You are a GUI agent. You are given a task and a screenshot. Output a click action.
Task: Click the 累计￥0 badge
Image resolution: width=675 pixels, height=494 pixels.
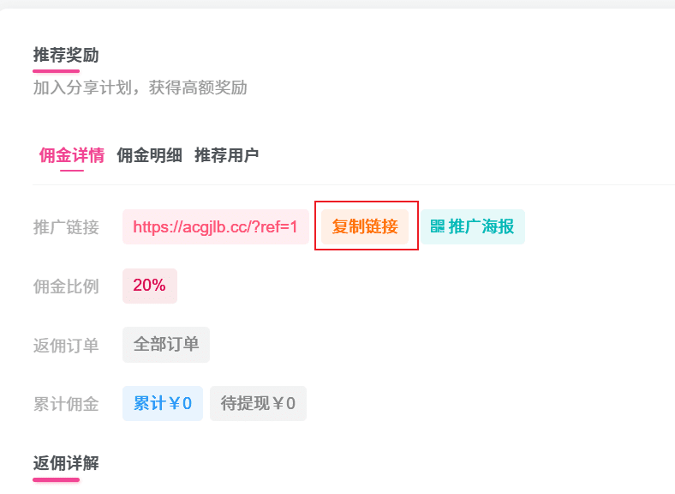coord(163,403)
